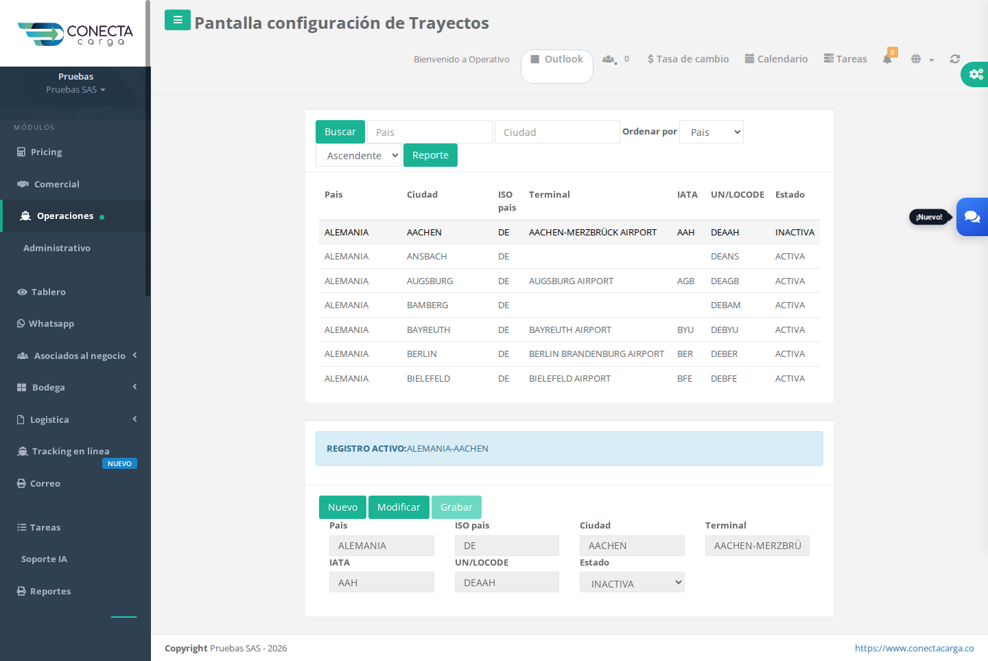The width and height of the screenshot is (988, 661).
Task: Open the Ascendente sort order dropdown
Action: pyautogui.click(x=358, y=155)
